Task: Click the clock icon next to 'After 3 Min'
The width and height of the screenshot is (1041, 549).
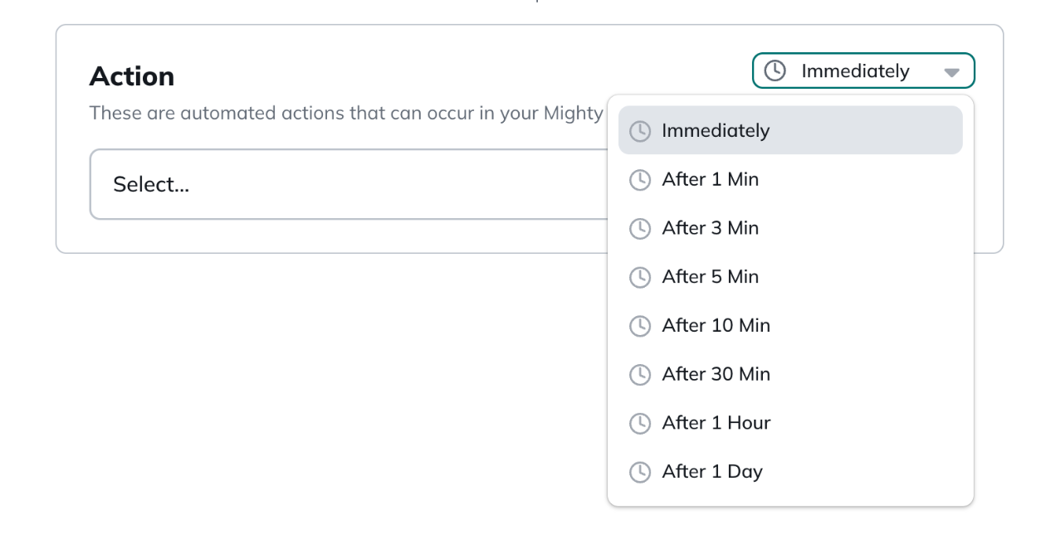Action: point(639,229)
